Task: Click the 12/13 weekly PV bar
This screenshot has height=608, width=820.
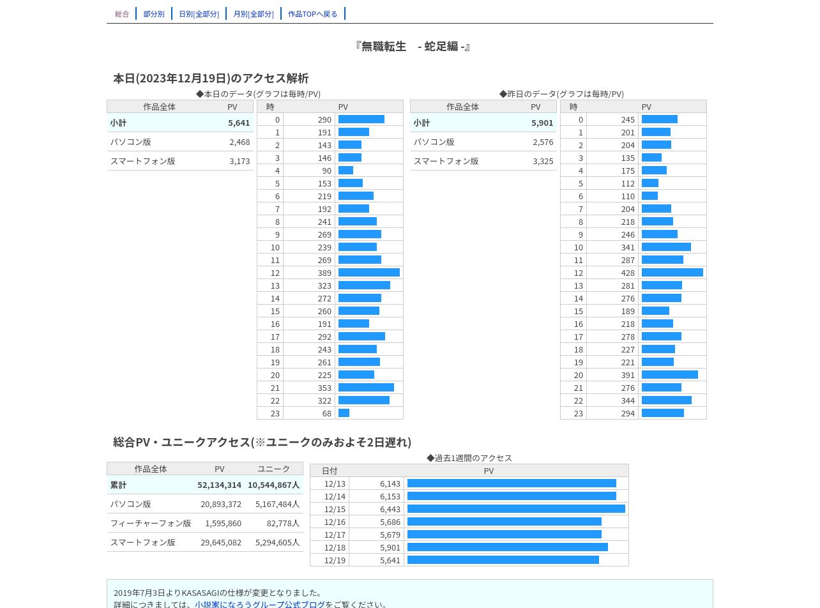Action: pos(512,483)
